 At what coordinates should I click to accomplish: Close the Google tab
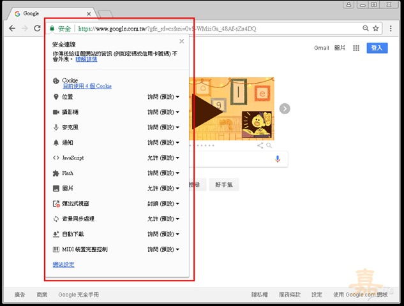pyautogui.click(x=89, y=14)
